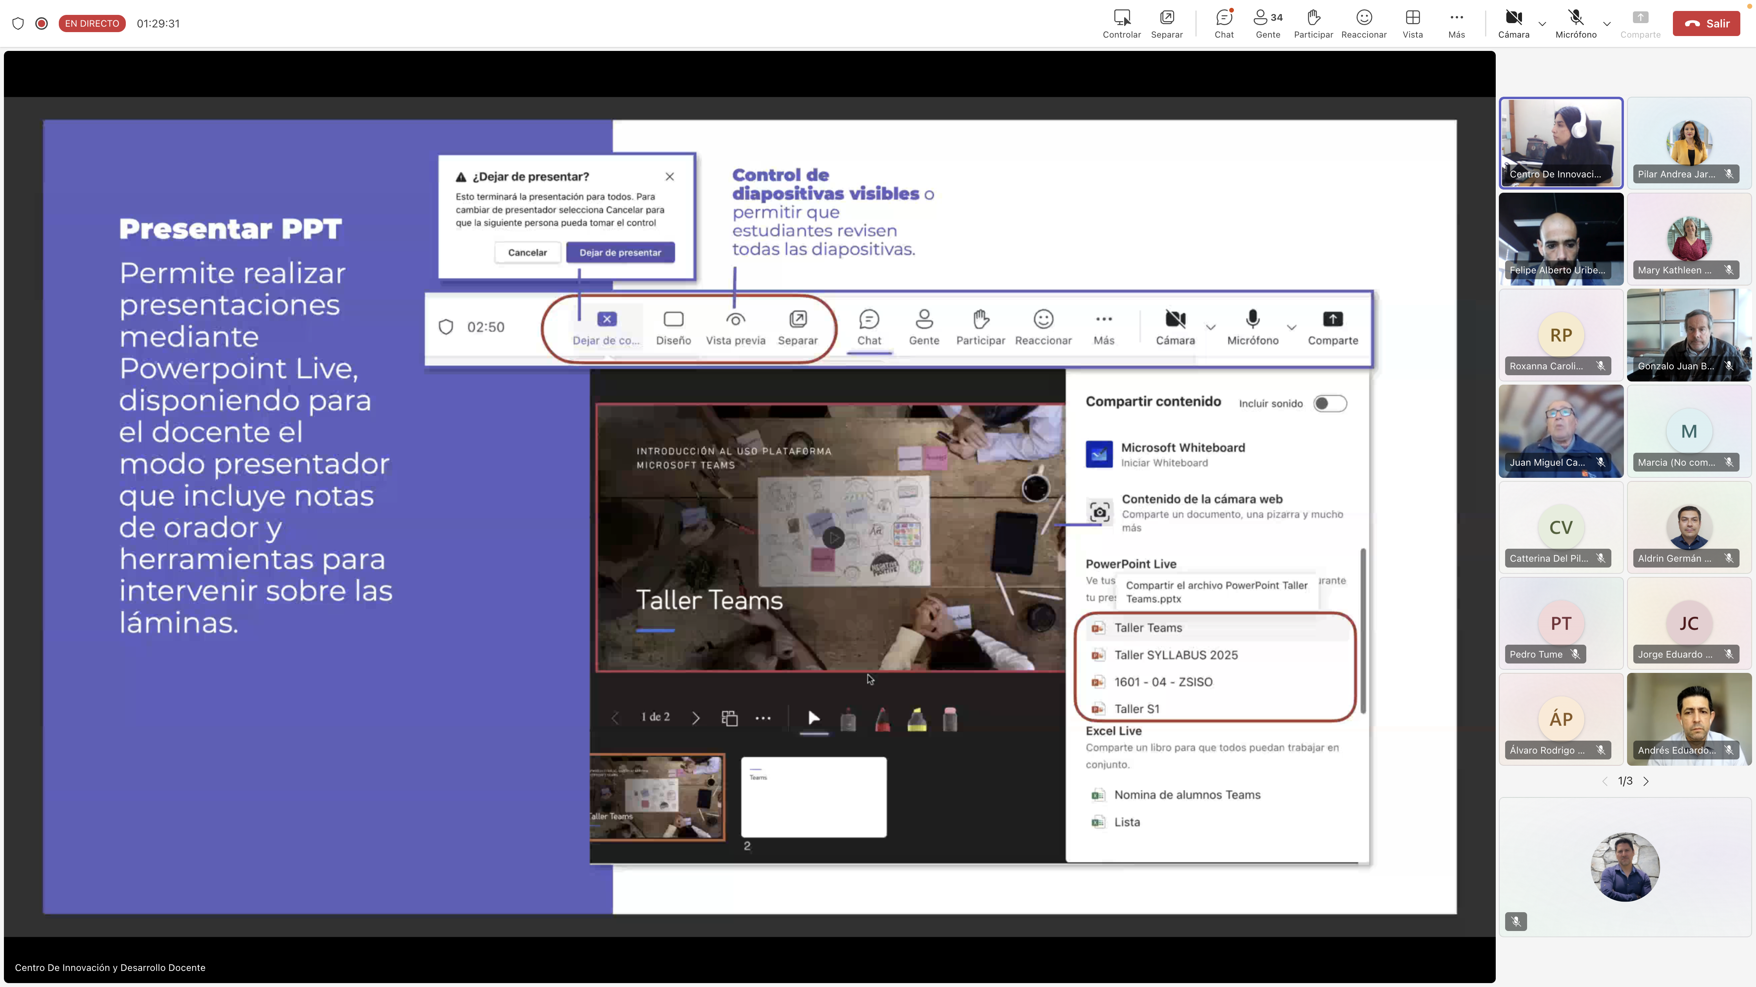Select Gonzalo Juan B... video tile
Image resolution: width=1756 pixels, height=987 pixels.
click(x=1689, y=334)
